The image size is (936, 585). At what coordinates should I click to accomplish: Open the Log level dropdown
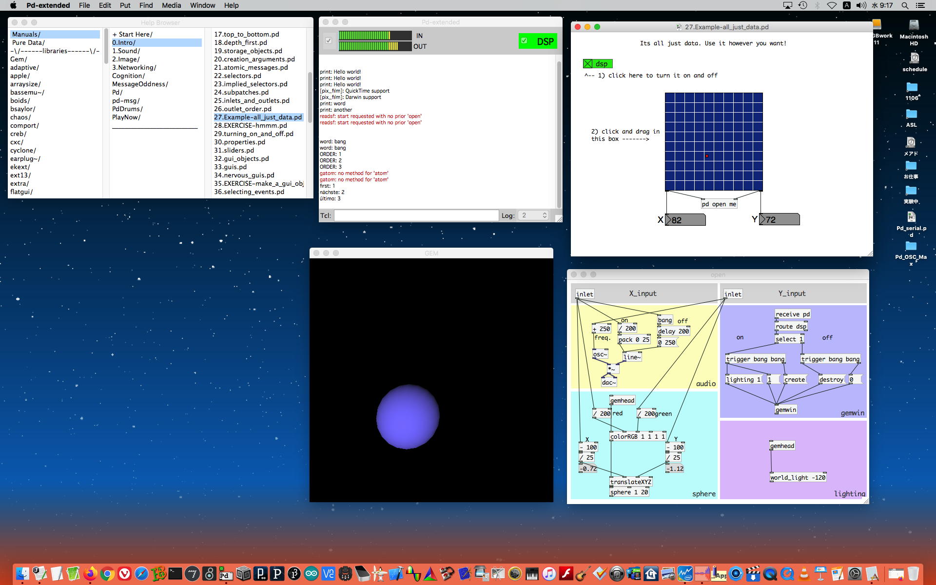pyautogui.click(x=533, y=215)
